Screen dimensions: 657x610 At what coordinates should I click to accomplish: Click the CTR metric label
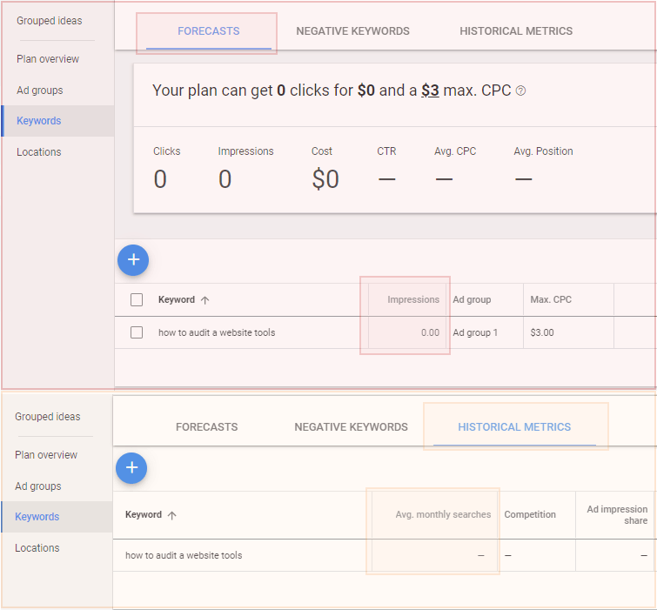tap(386, 151)
